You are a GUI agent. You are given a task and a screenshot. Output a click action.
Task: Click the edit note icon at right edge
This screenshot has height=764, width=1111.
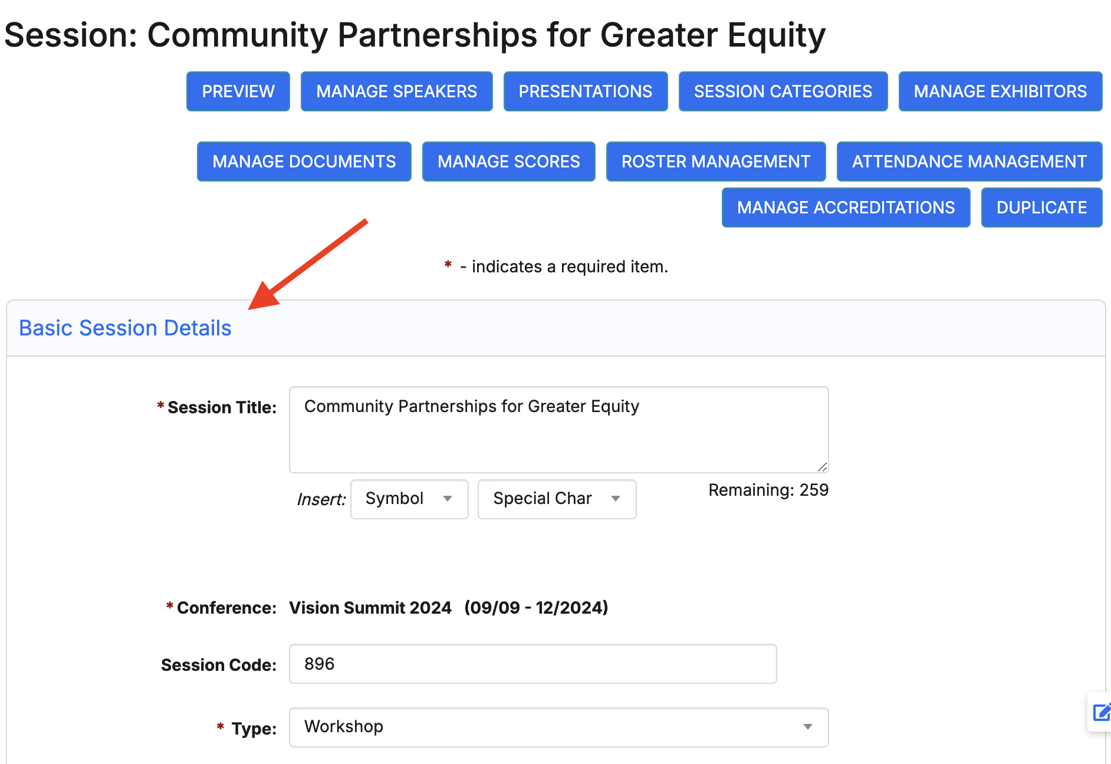pos(1100,712)
